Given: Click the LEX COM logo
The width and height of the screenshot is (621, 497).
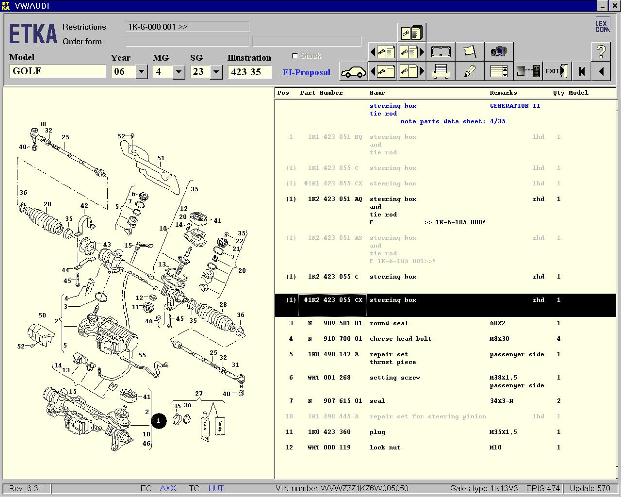Looking at the screenshot, I should [602, 25].
